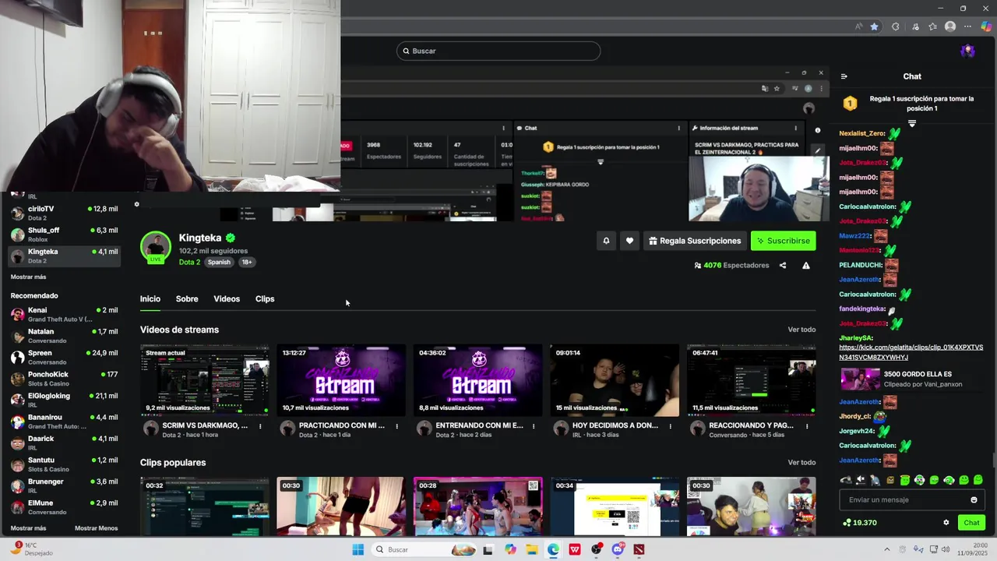Open Edge favorites list icon
Screen dimensions: 997x561
[932, 26]
